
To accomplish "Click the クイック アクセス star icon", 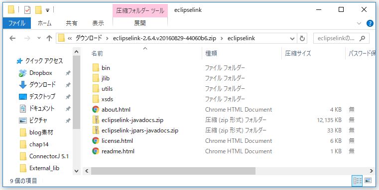I will (x=19, y=61).
